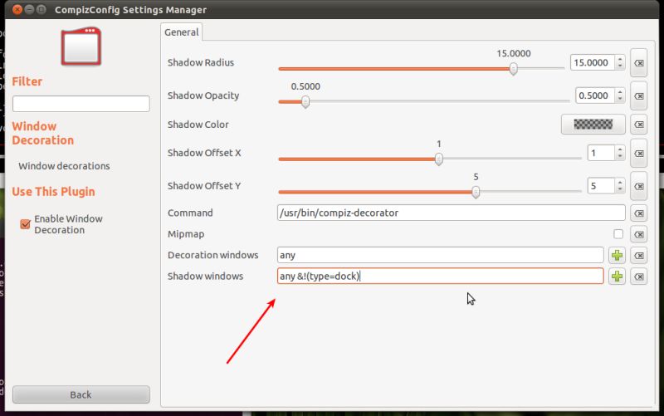Focus the Filter search field
The width and height of the screenshot is (664, 416).
point(81,104)
